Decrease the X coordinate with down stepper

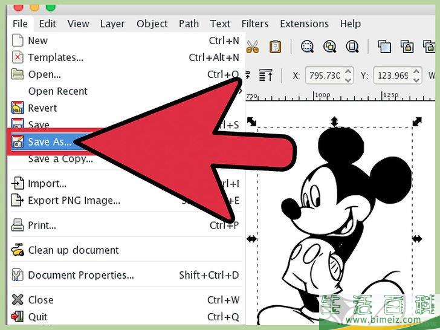(348, 80)
